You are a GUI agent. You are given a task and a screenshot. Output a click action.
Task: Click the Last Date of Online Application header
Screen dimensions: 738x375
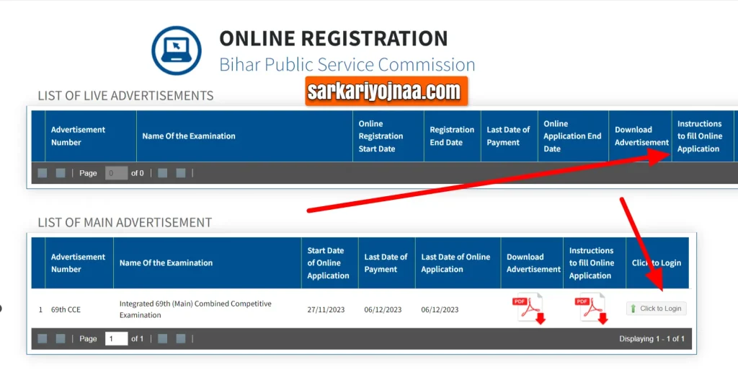tap(458, 263)
